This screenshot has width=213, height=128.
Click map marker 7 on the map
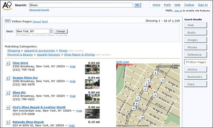pos(138,98)
